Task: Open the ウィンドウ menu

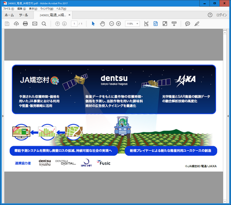Action: click(x=47, y=9)
